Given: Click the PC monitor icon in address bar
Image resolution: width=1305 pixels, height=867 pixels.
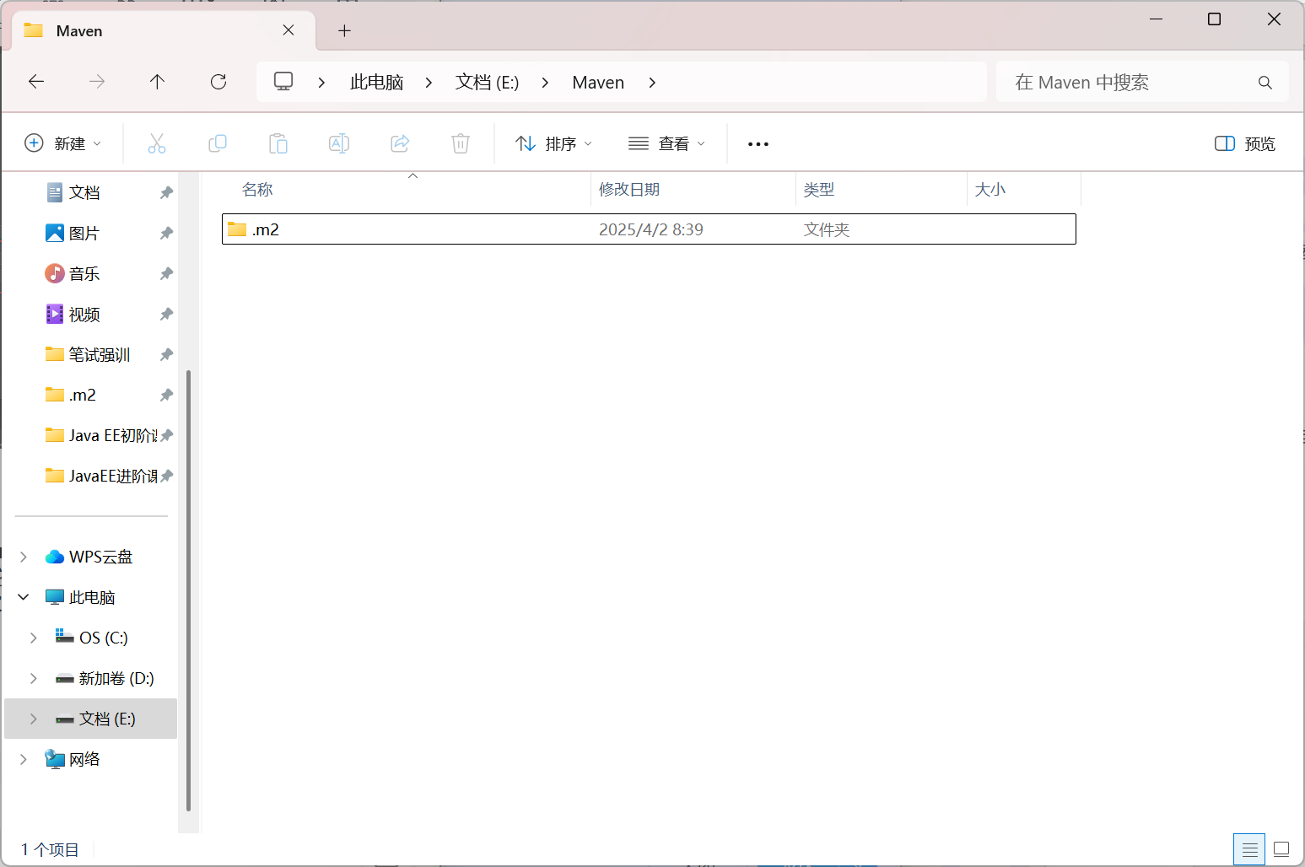Looking at the screenshot, I should click(283, 82).
